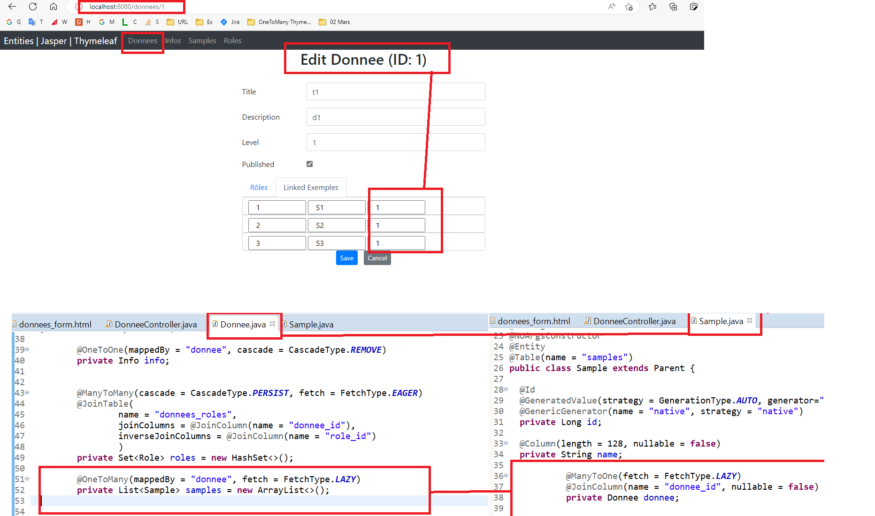This screenshot has width=875, height=516.
Task: Switch to left donnees_form.html editor tab
Action: coord(52,324)
